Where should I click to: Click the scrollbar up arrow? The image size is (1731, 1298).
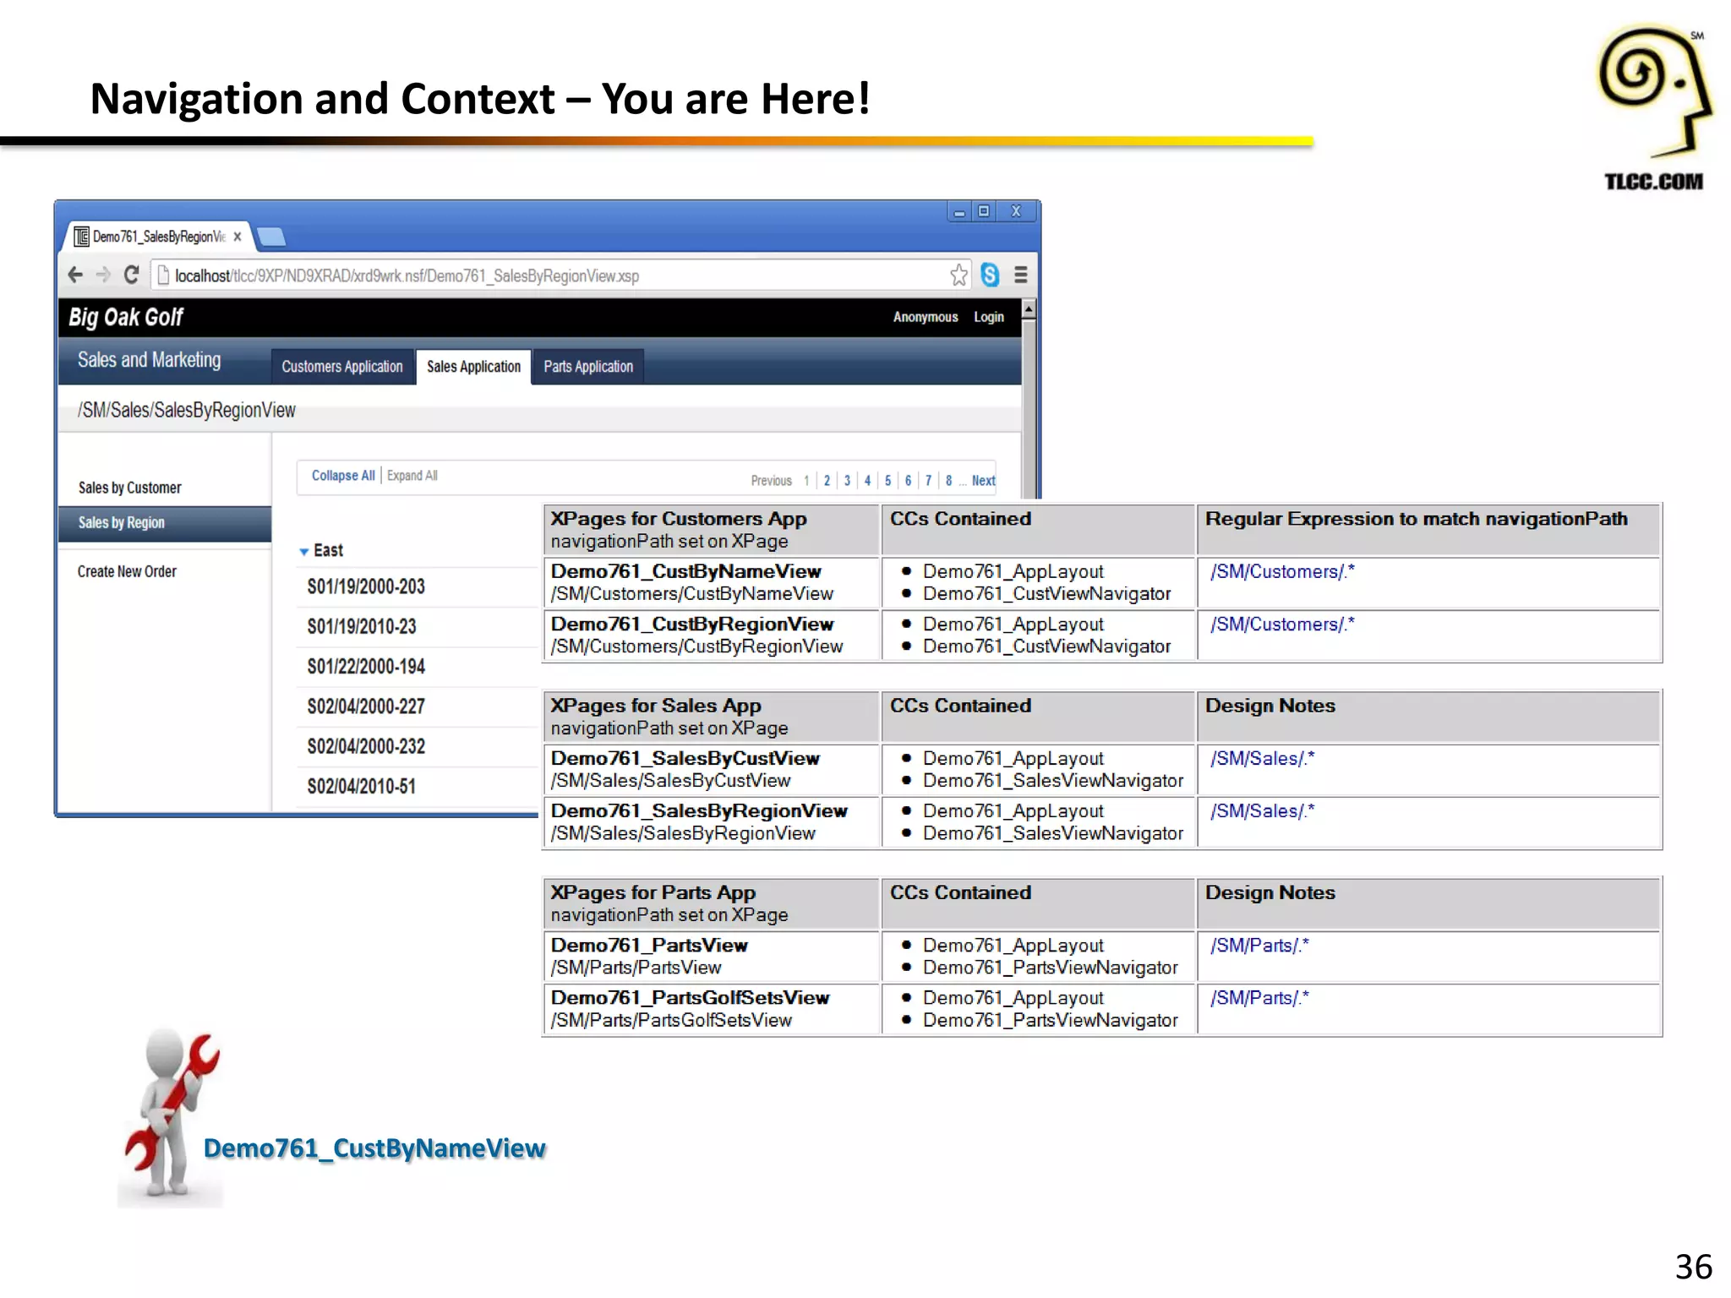coord(1029,309)
